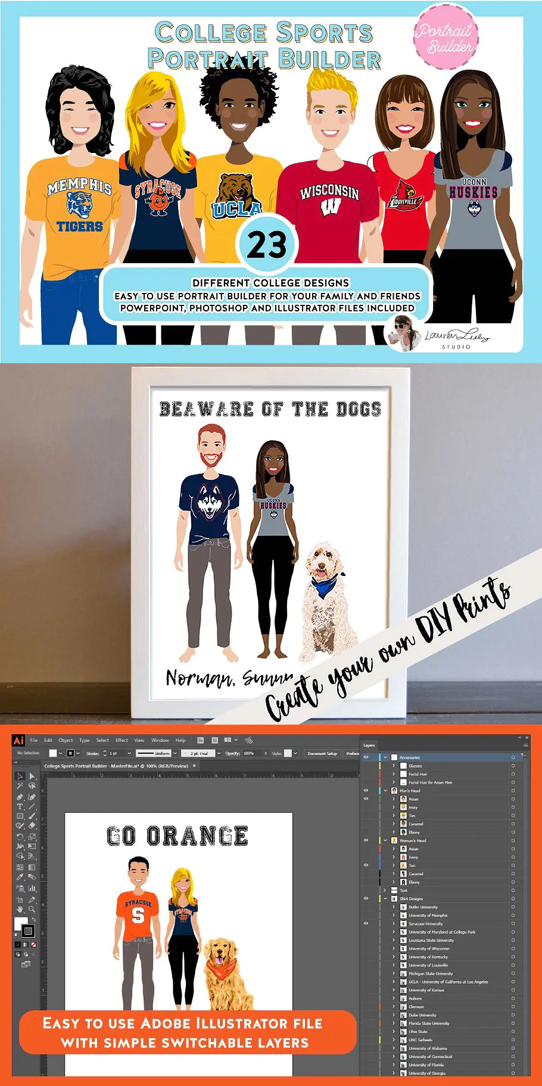Open Adobe Stock via St icon
542x1086 pixels.
214,740
